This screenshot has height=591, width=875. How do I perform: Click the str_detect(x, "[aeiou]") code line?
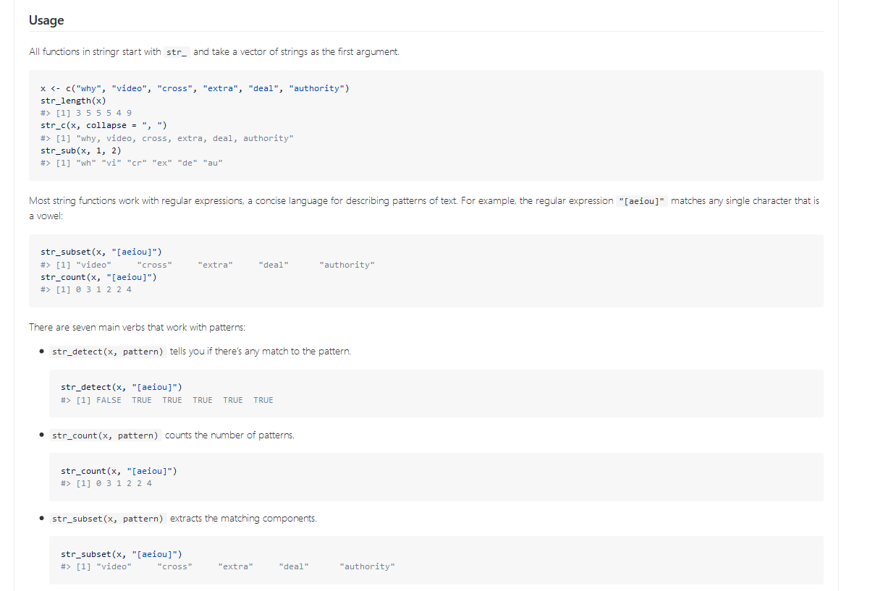121,387
